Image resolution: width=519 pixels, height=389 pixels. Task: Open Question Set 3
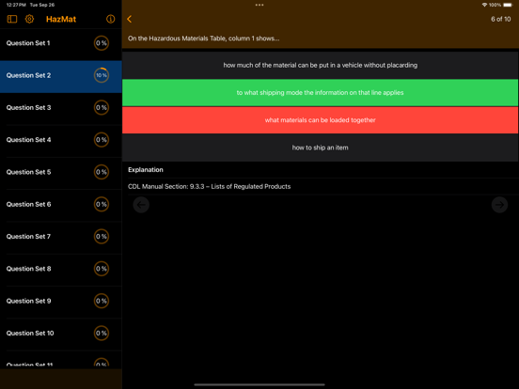(x=61, y=108)
